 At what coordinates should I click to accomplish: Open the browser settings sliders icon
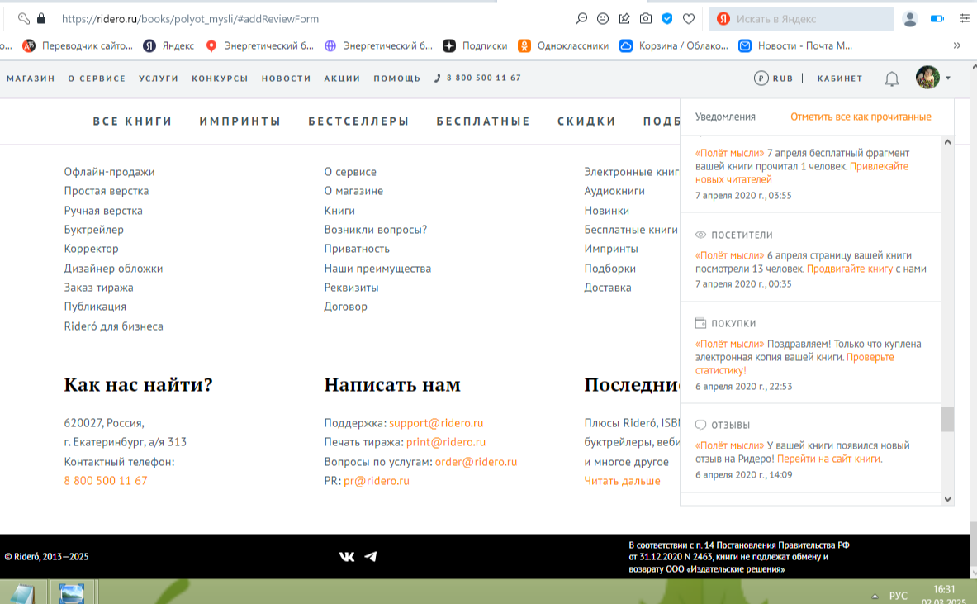pyautogui.click(x=964, y=19)
